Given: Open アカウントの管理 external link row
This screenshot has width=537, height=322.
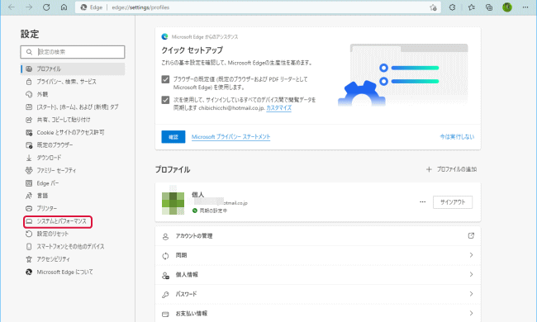Looking at the screenshot, I should [318, 236].
